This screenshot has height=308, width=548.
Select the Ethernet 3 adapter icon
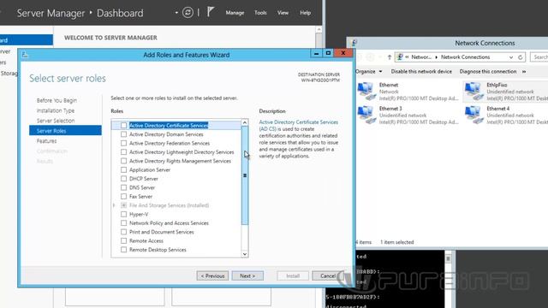tap(366, 115)
